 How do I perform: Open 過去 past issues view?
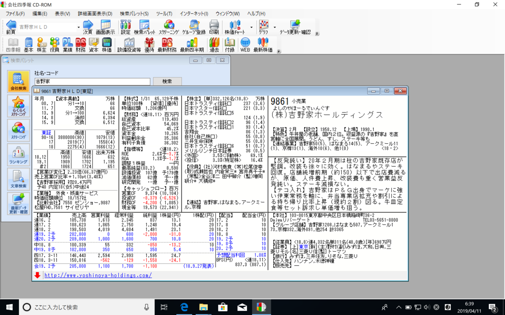(x=214, y=45)
